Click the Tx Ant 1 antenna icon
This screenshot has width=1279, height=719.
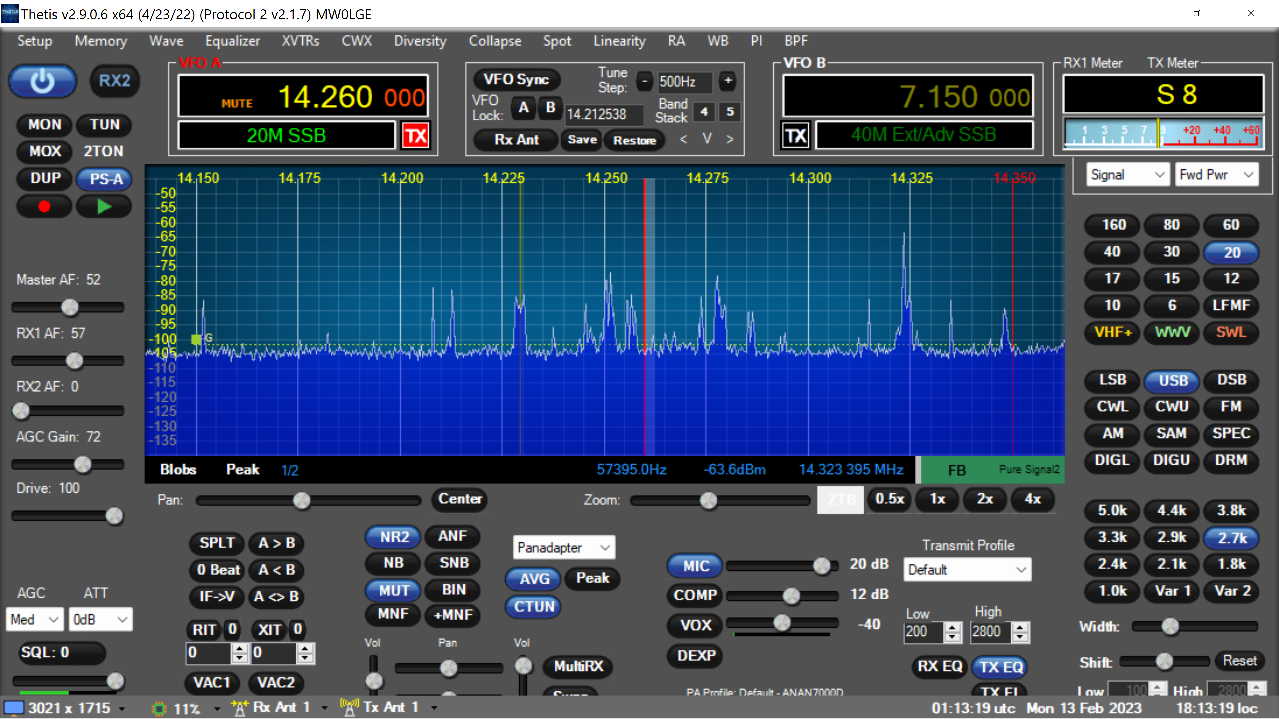coord(349,708)
